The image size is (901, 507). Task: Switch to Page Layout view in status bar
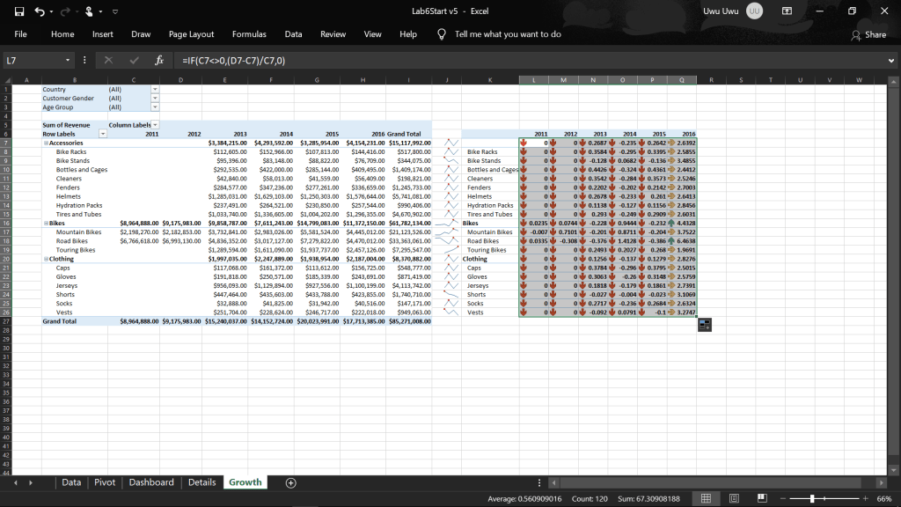(x=732, y=499)
